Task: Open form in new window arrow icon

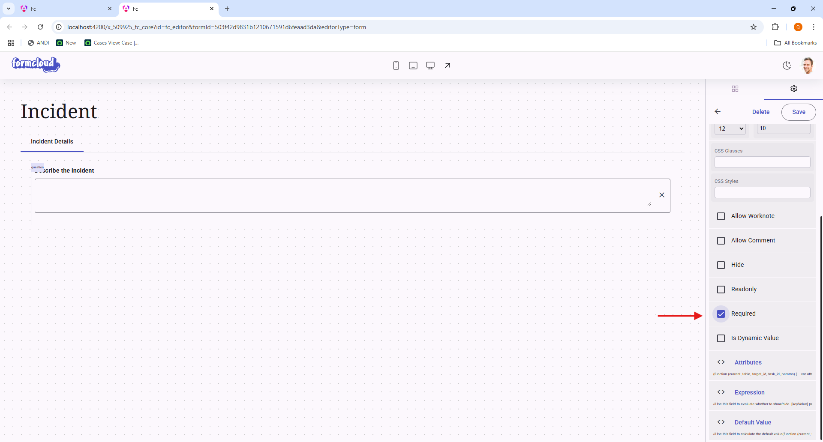Action: point(448,66)
